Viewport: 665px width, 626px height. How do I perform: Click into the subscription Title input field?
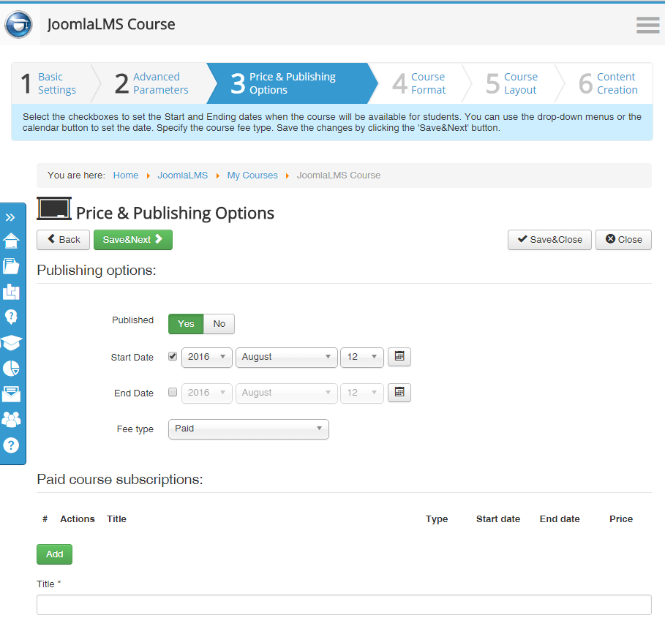click(x=344, y=605)
